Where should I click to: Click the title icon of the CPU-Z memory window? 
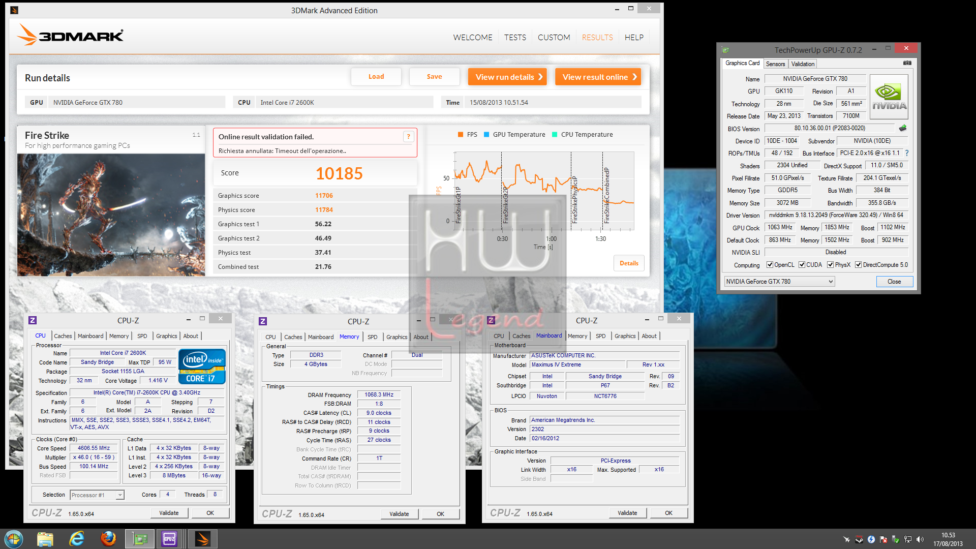coord(263,321)
